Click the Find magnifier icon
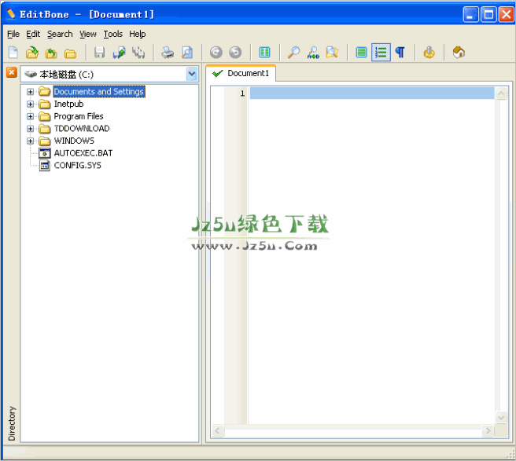Screen dimensions: 516x461 click(293, 53)
